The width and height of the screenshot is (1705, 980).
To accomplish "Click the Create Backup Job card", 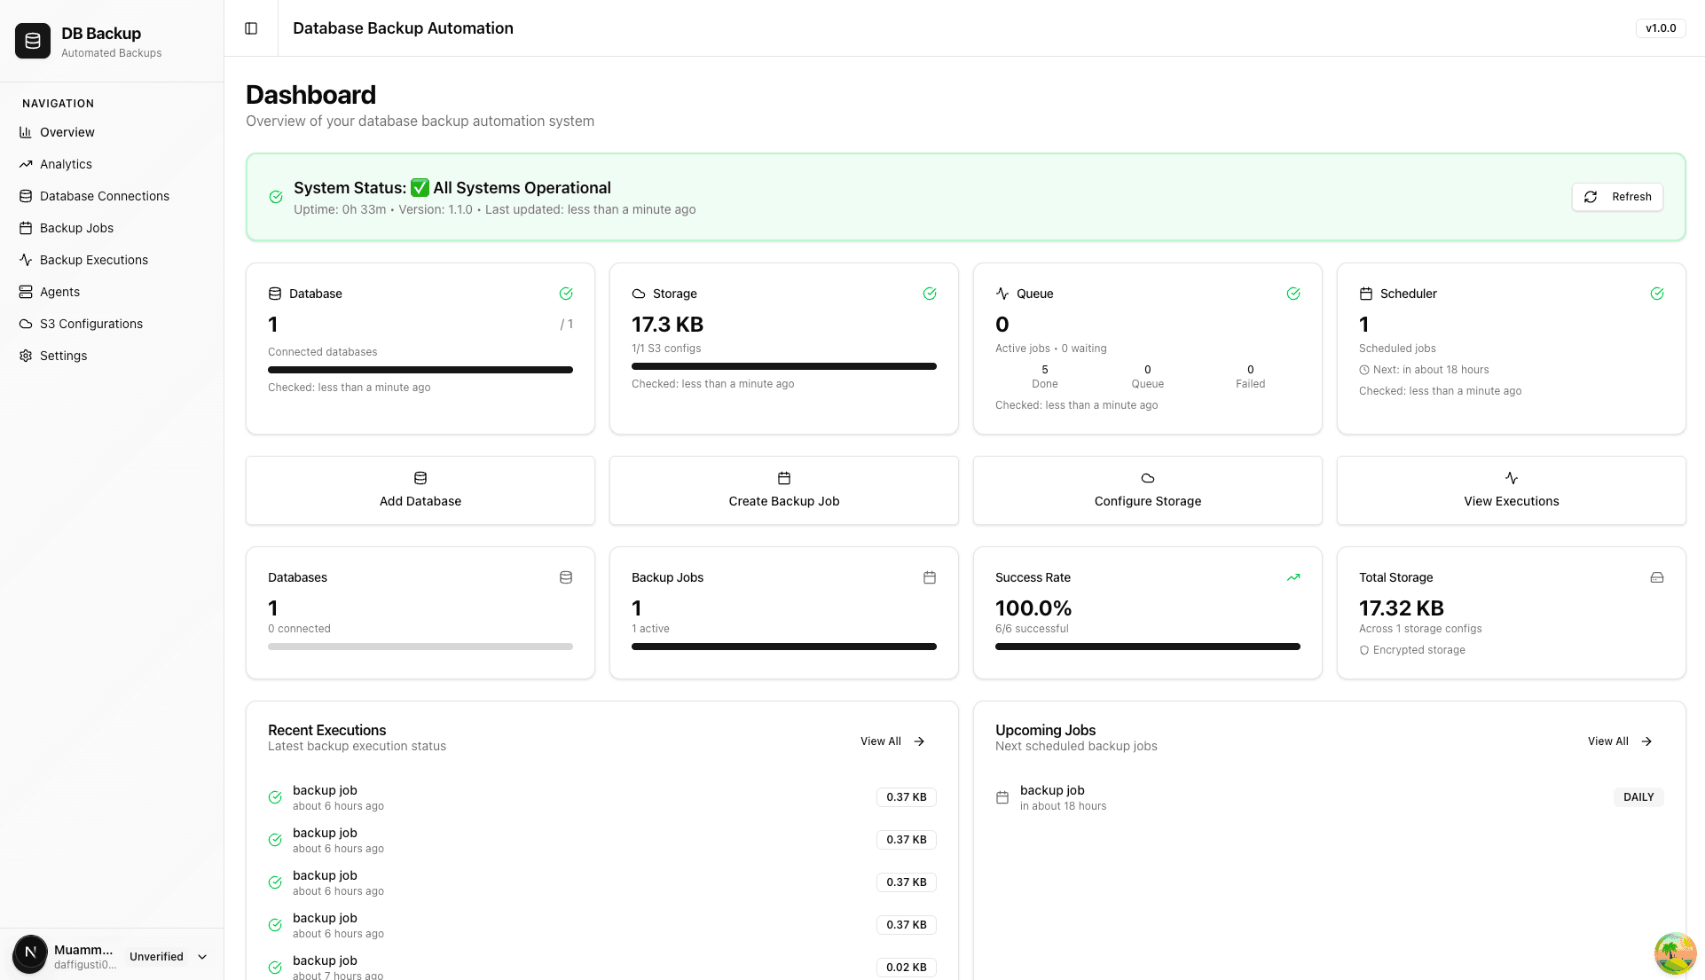I will [x=783, y=490].
